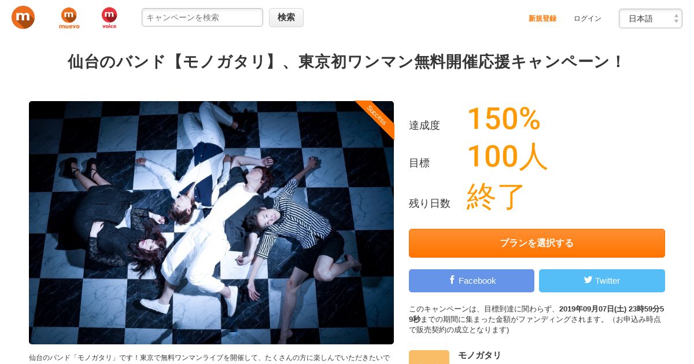This screenshot has height=364, width=694.
Task: Open the ログイン login link
Action: 588,18
